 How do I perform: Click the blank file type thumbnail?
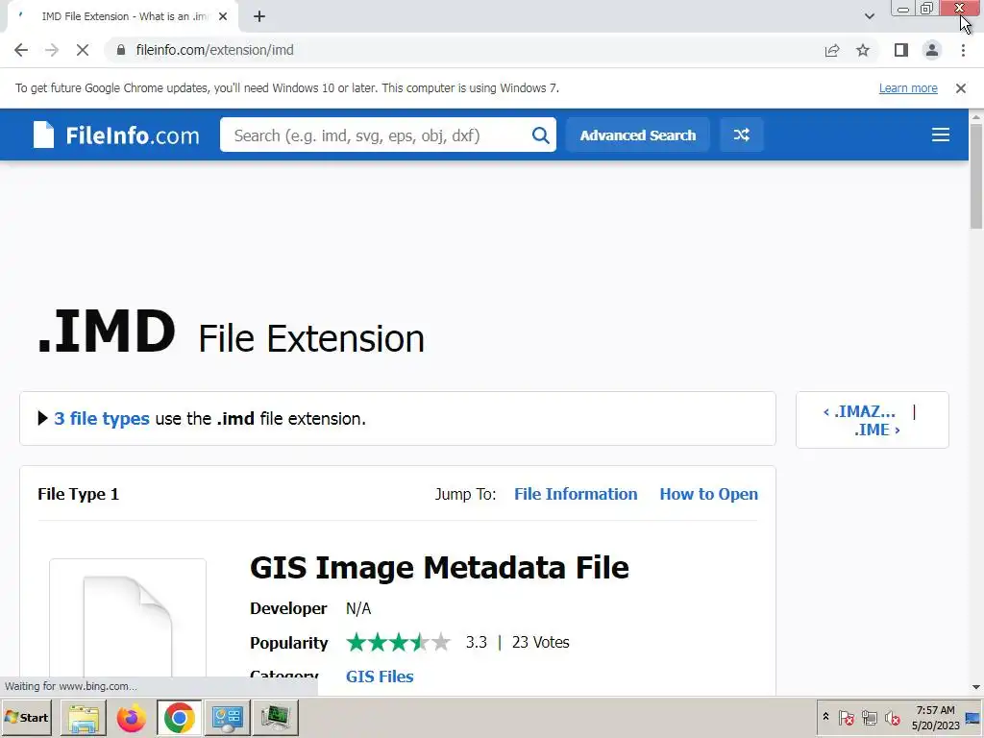[x=128, y=618]
